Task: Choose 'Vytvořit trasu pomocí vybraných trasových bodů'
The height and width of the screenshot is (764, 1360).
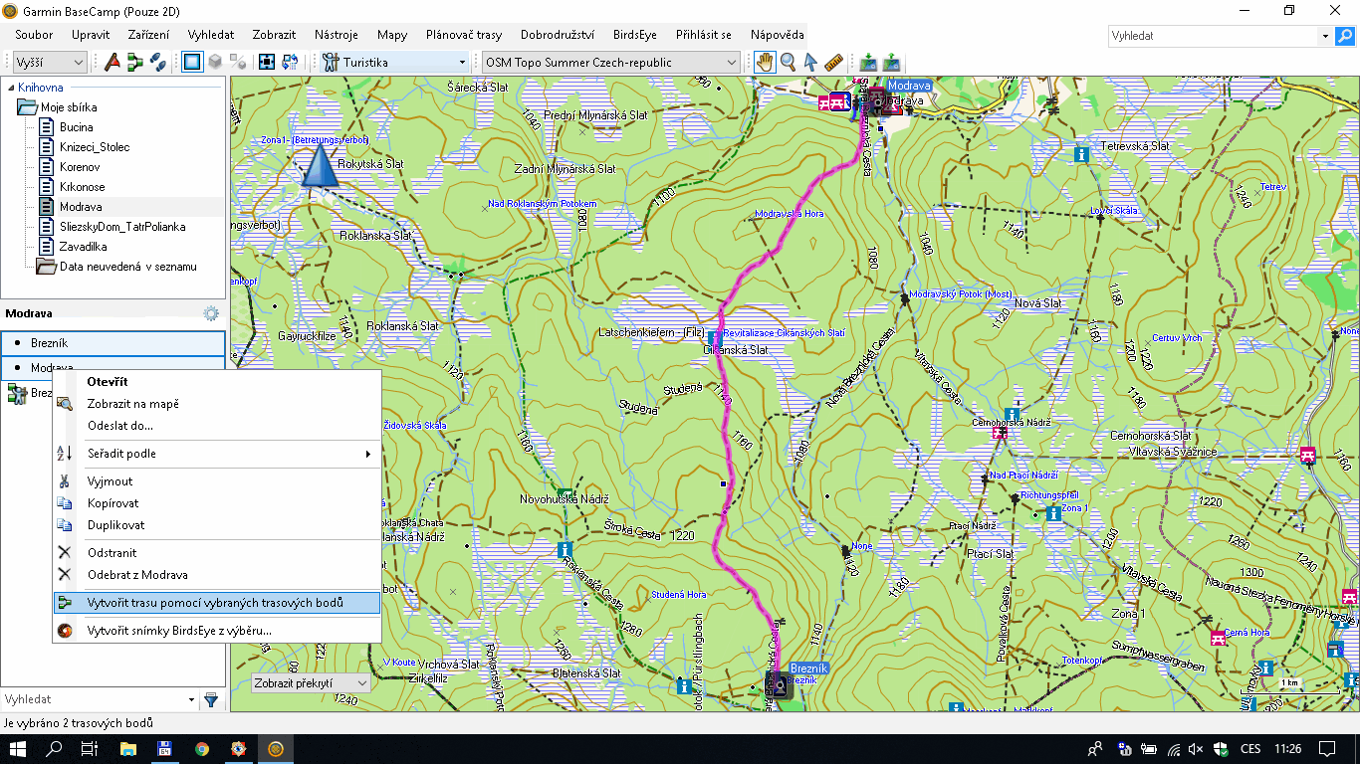Action: tap(215, 603)
